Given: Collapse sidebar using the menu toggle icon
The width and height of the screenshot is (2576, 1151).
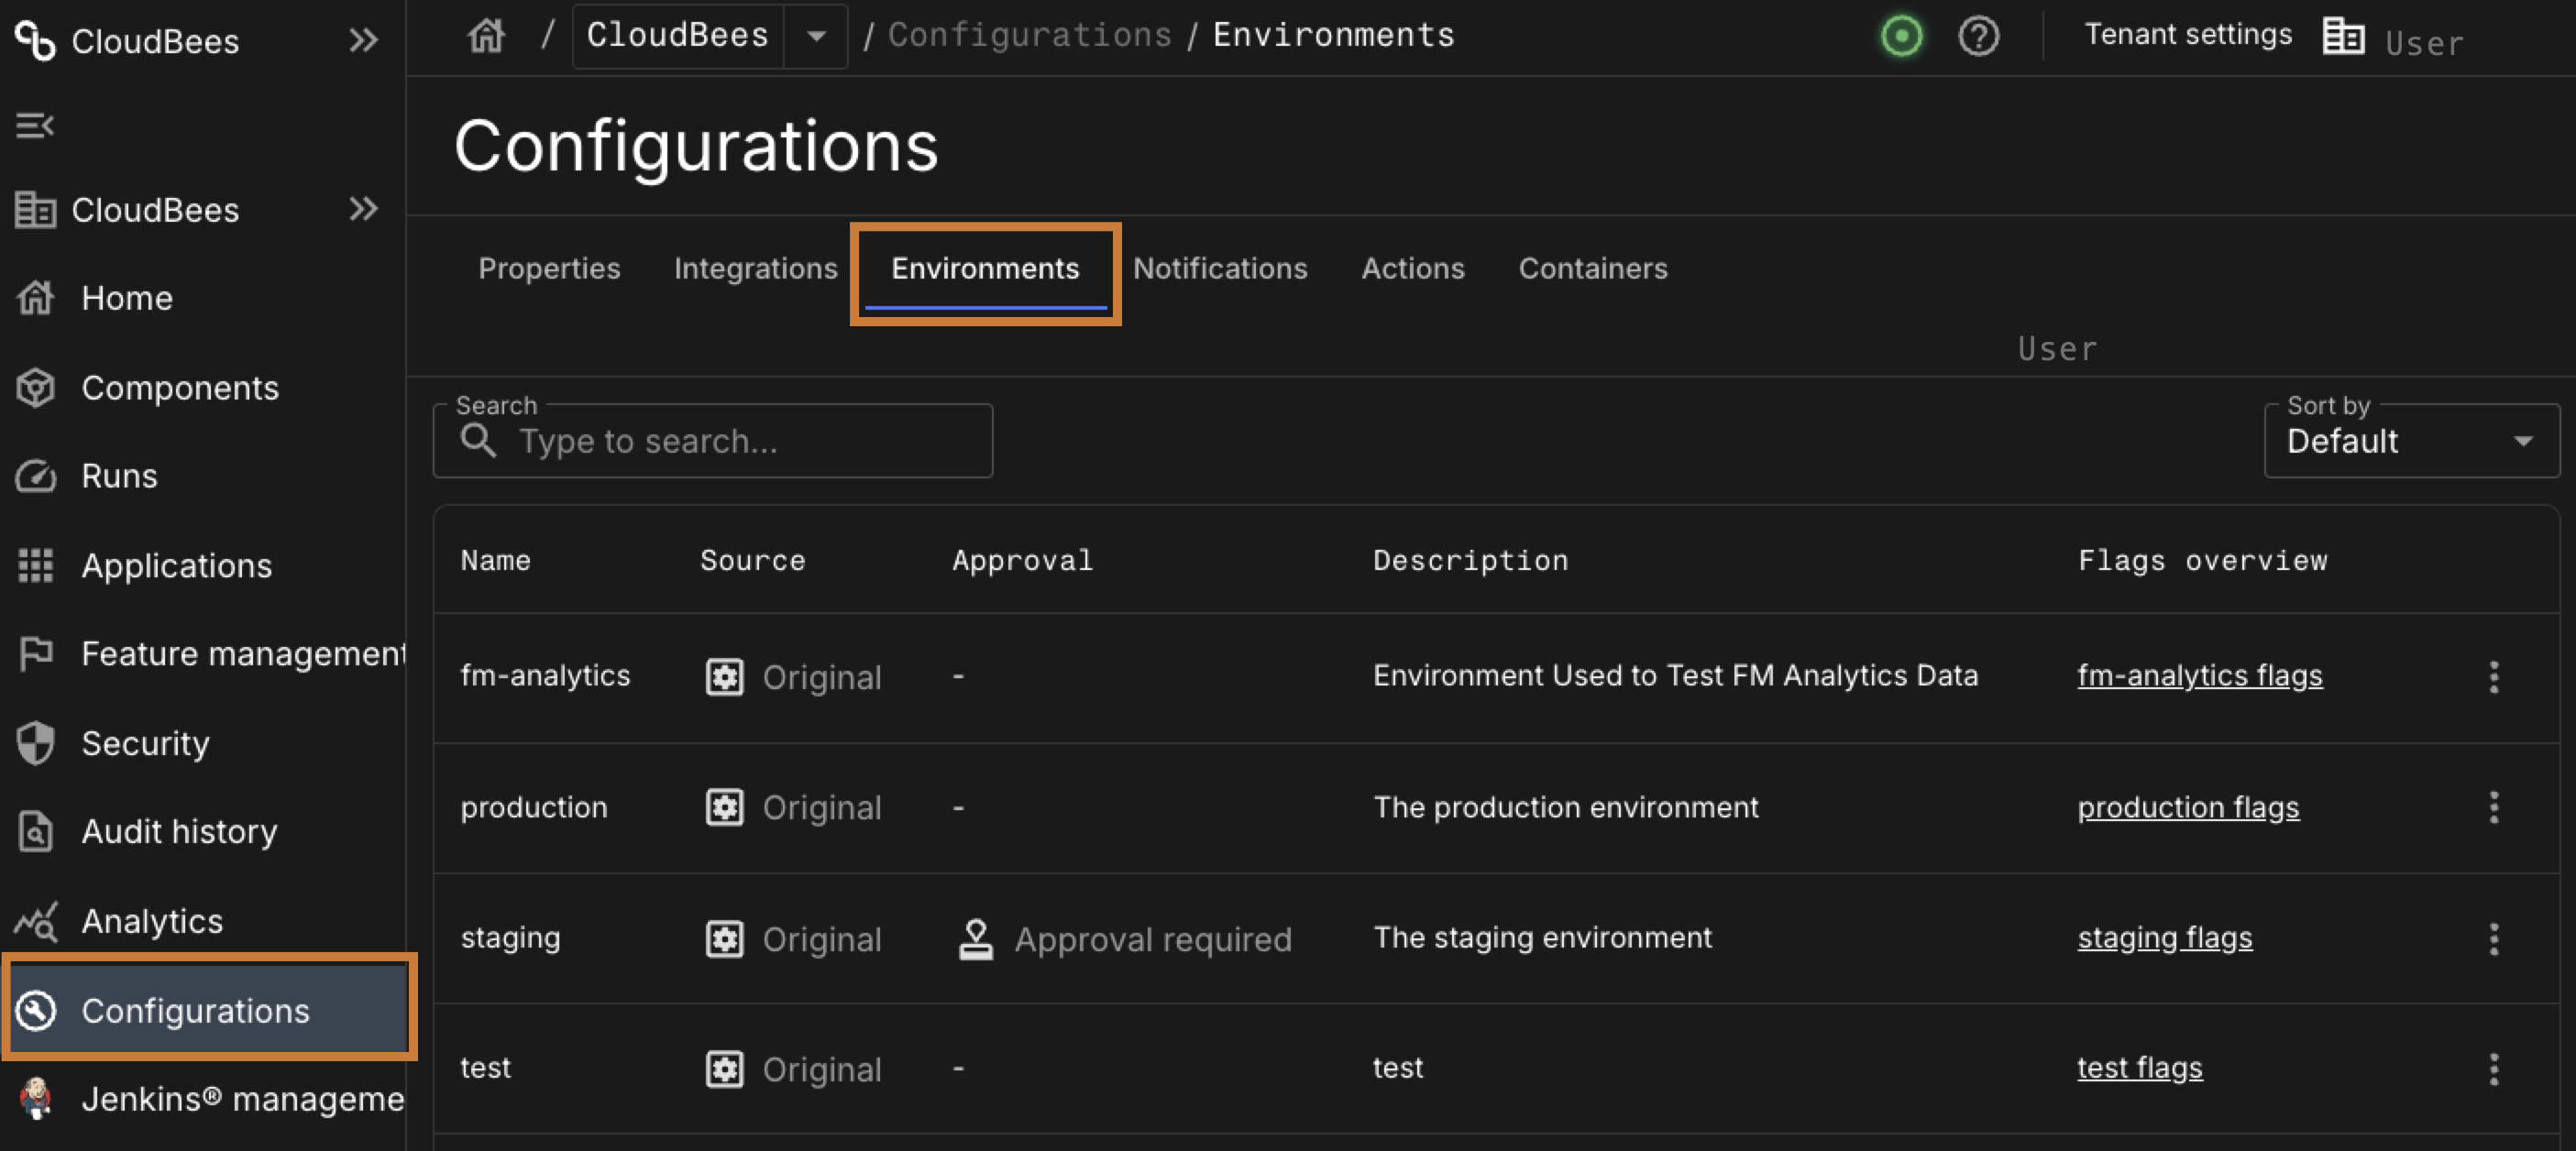Looking at the screenshot, I should tap(34, 125).
